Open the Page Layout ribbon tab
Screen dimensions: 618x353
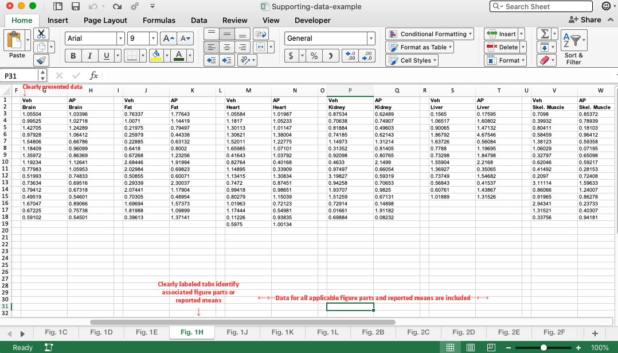tap(105, 20)
